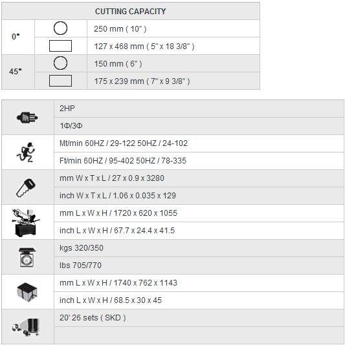Click the Mt/min 60HZ / 29-122 speed row

[x=199, y=143]
